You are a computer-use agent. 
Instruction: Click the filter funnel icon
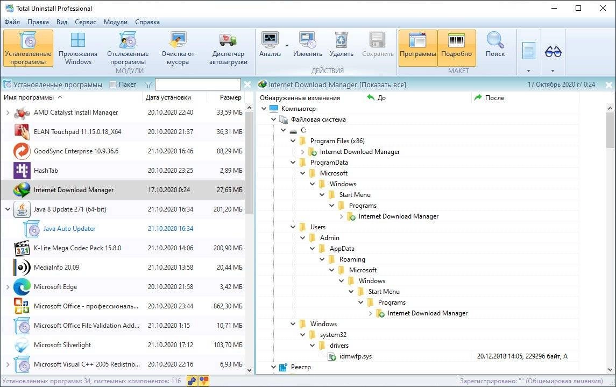tap(148, 85)
